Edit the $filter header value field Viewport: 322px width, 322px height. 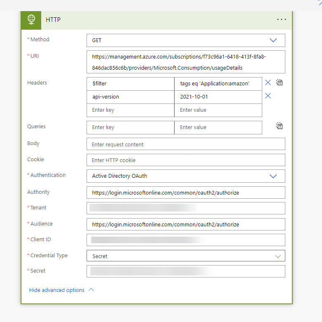[218, 84]
